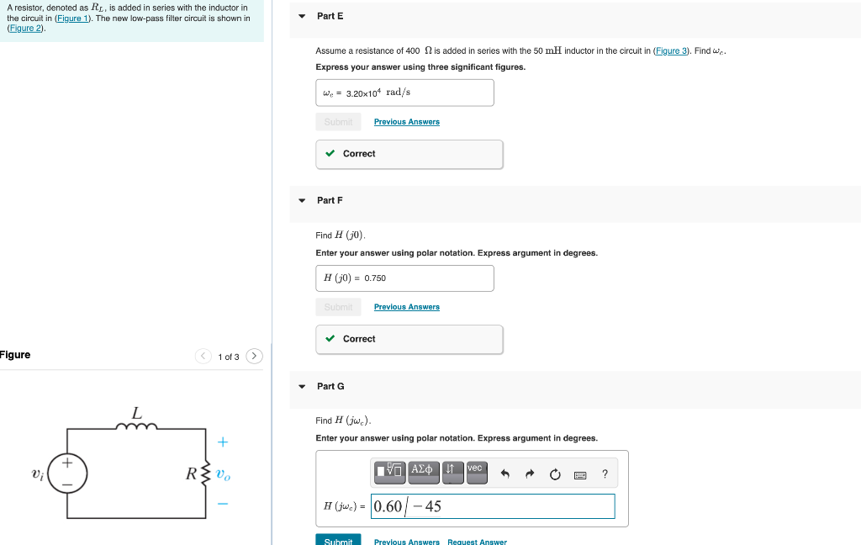This screenshot has width=861, height=545.
Task: Go to the previous figure
Action: point(203,356)
